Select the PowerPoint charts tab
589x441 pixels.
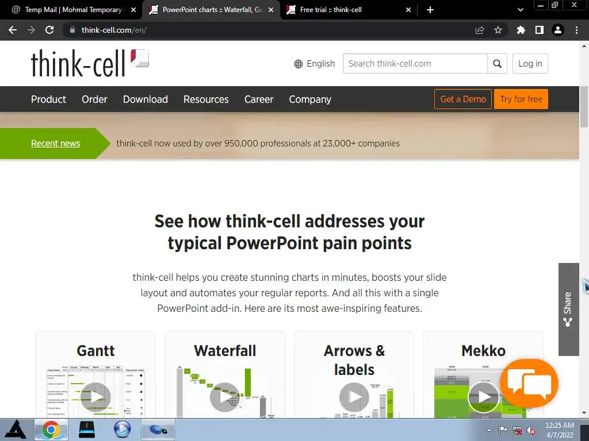click(211, 10)
